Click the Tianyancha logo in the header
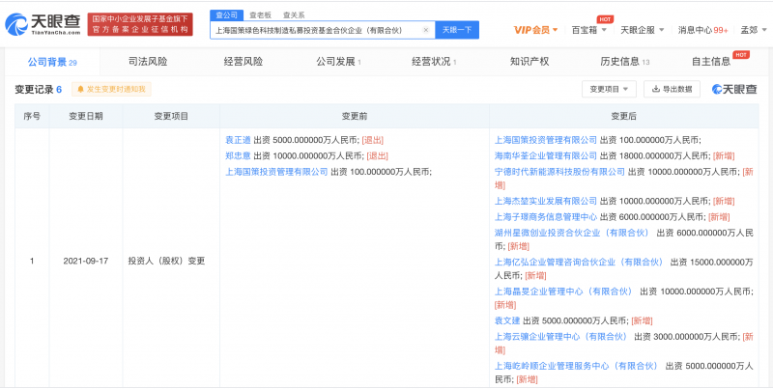The width and height of the screenshot is (773, 389). point(43,24)
